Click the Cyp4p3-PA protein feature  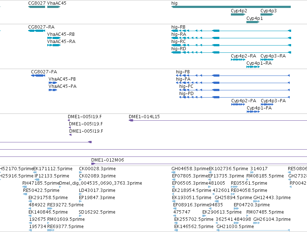273,101
